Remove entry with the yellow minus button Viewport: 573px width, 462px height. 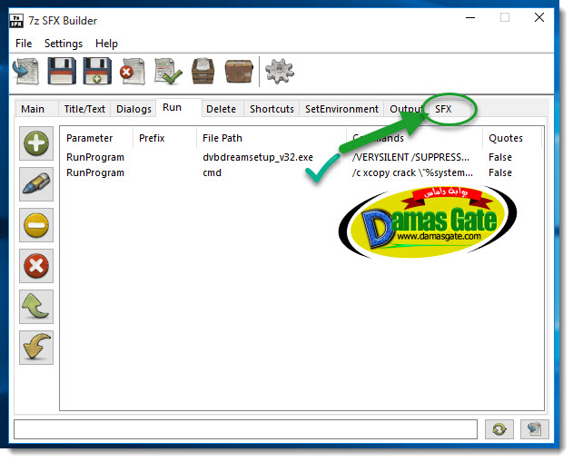(36, 225)
